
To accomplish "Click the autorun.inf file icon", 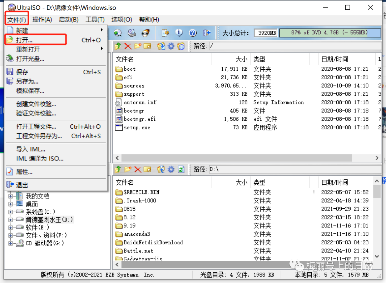I will click(118, 102).
